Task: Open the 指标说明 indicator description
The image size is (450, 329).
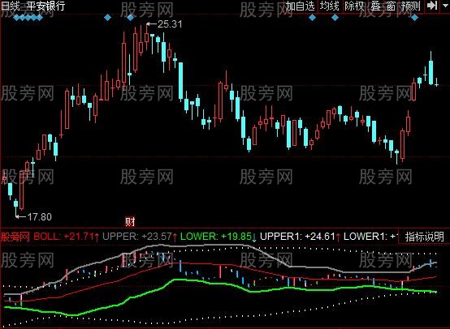Action: [425, 237]
